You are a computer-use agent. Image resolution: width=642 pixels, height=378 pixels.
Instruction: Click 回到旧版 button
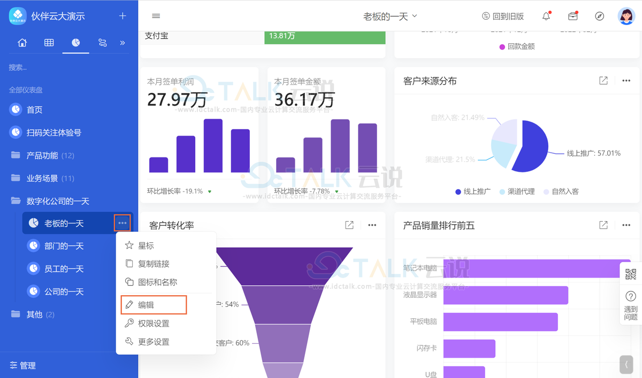(x=503, y=17)
